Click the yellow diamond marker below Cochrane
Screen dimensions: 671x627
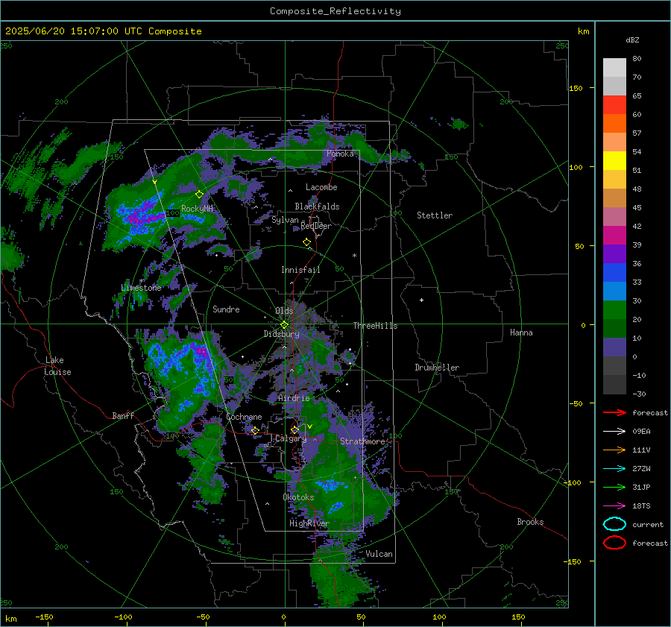click(x=255, y=430)
